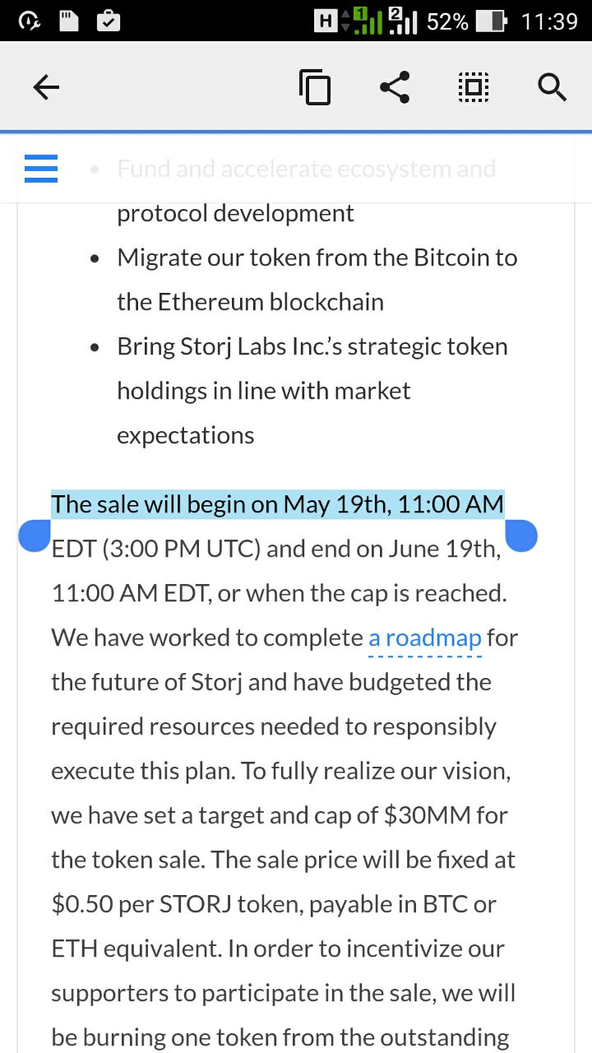Tap the SD card notification icon
This screenshot has height=1053, width=592.
68,21
